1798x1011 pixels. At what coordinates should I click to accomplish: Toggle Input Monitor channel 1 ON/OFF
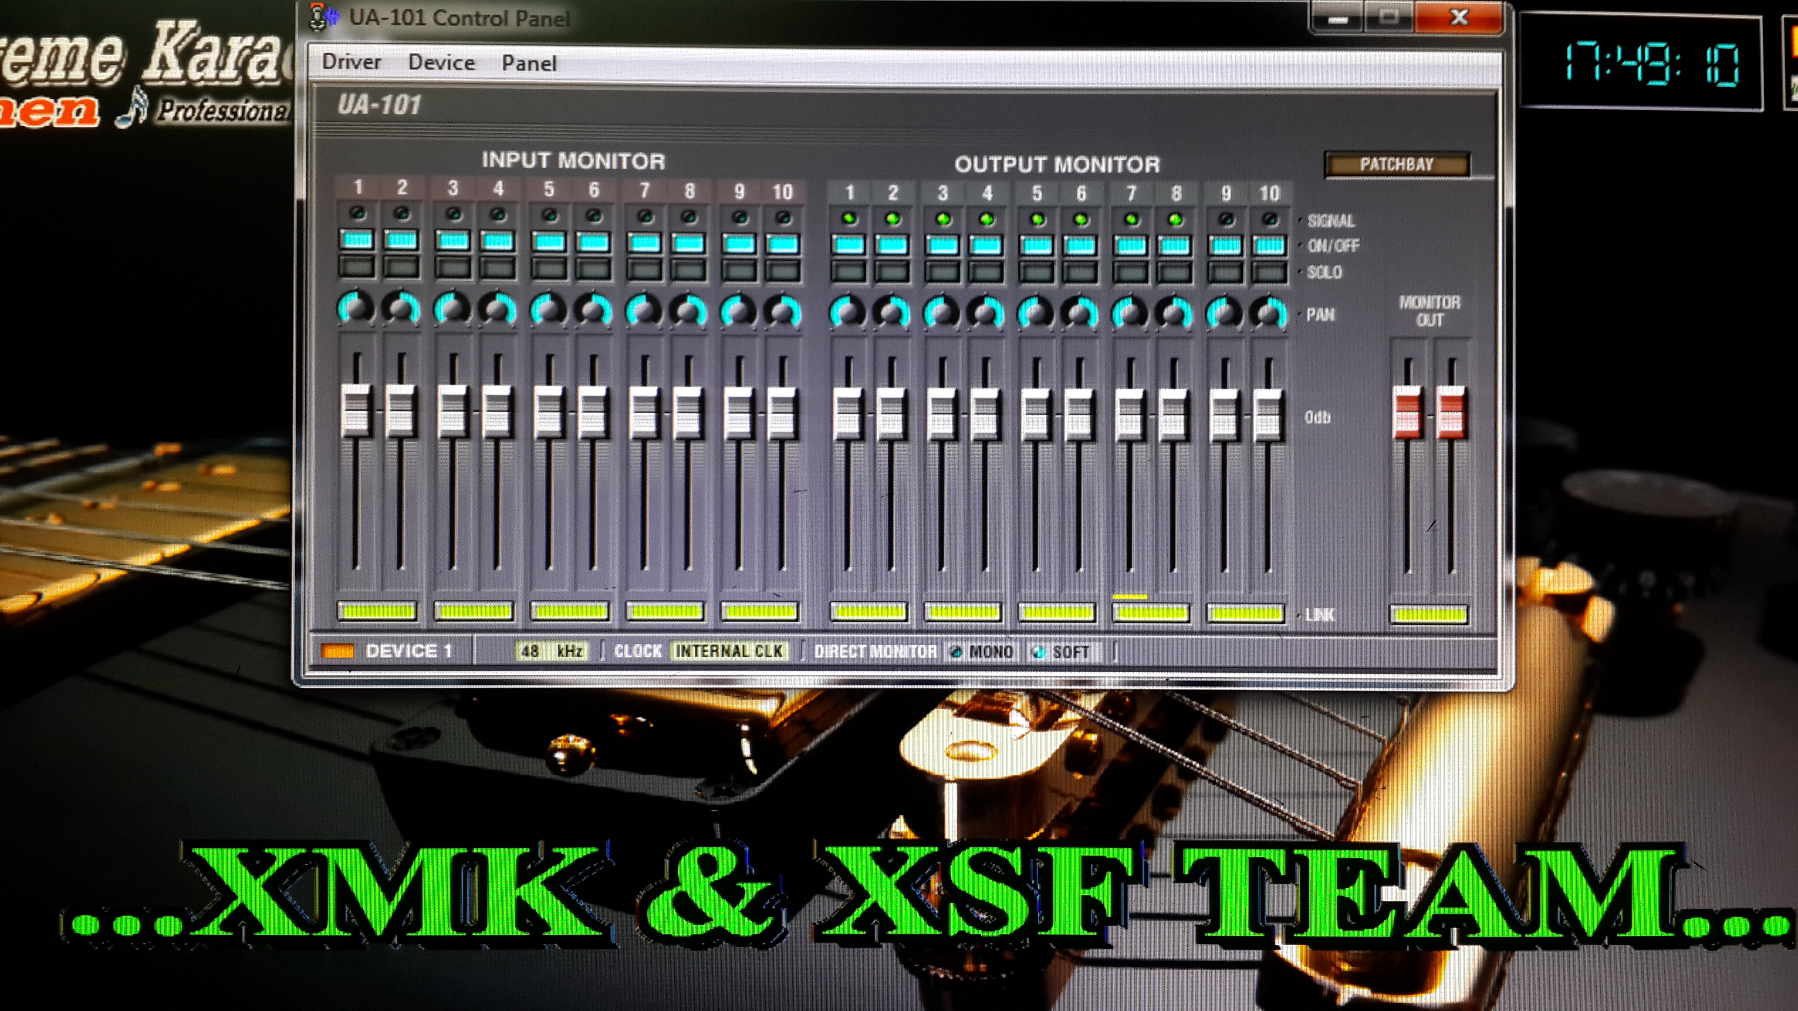(x=357, y=240)
